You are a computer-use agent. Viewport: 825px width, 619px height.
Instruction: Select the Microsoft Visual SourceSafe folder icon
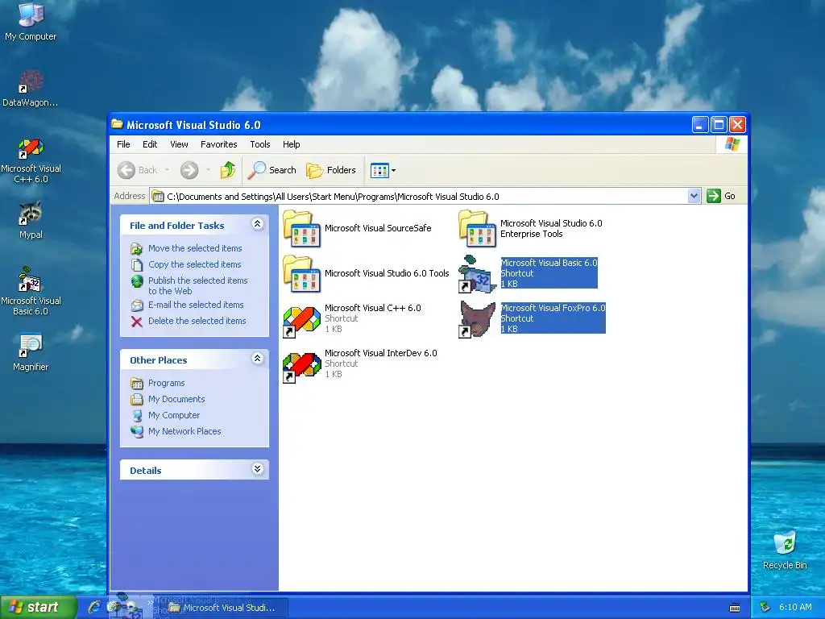301,228
